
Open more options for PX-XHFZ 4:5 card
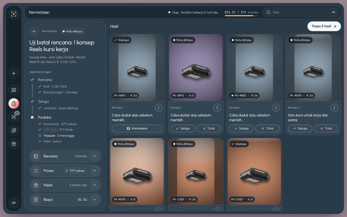(x=217, y=108)
